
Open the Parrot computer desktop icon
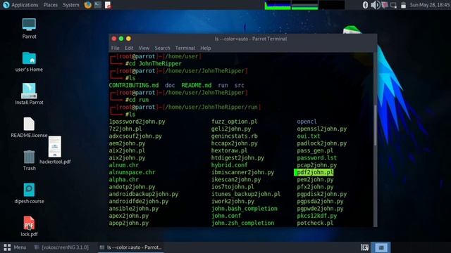point(29,28)
